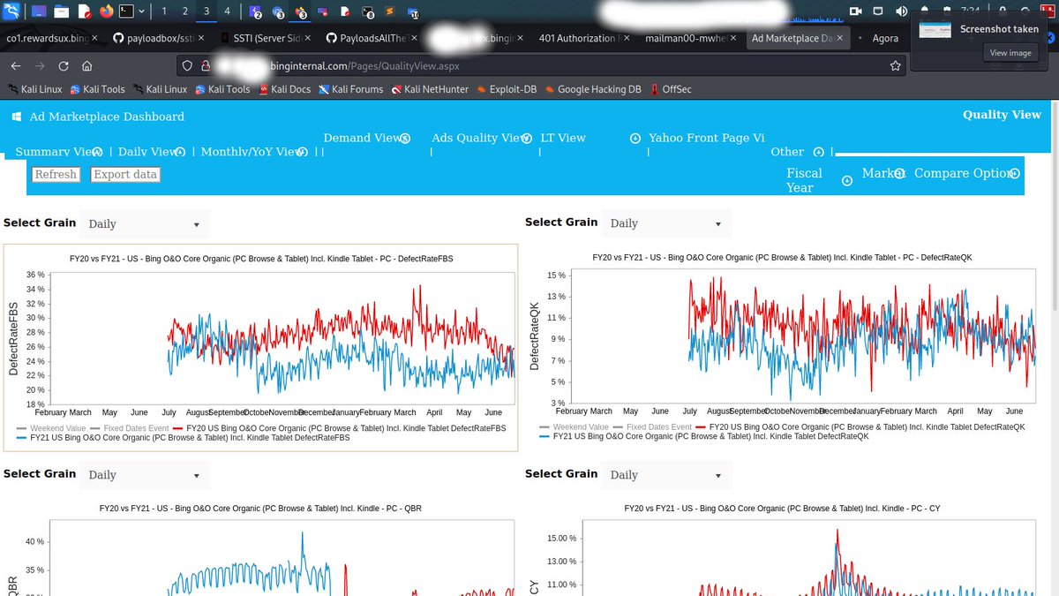Click the screenshot notification thumbnail
The height and width of the screenshot is (596, 1059).
click(x=935, y=30)
